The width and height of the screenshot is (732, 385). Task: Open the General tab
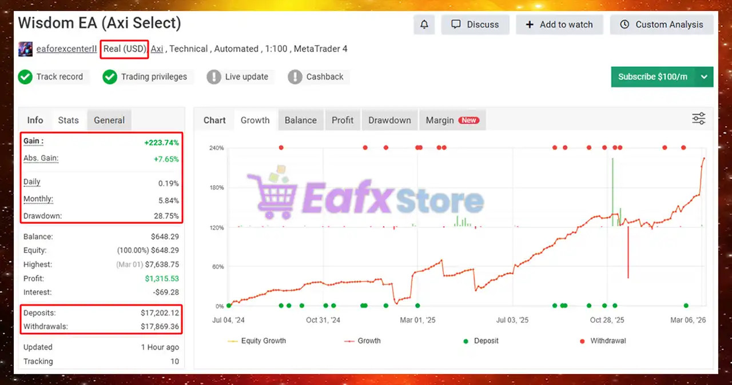pyautogui.click(x=109, y=120)
